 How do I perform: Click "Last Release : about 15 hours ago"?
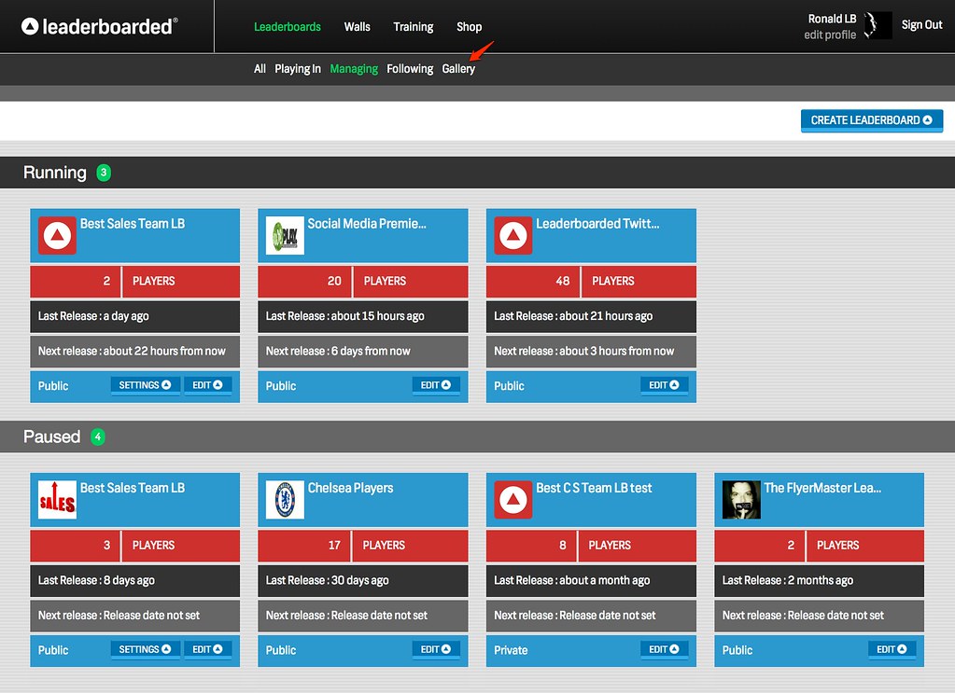pos(344,316)
